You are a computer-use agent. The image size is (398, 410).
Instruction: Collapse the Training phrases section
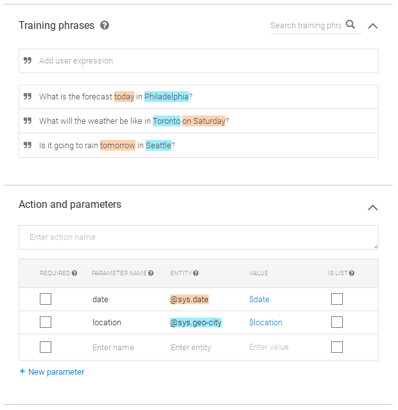(373, 26)
